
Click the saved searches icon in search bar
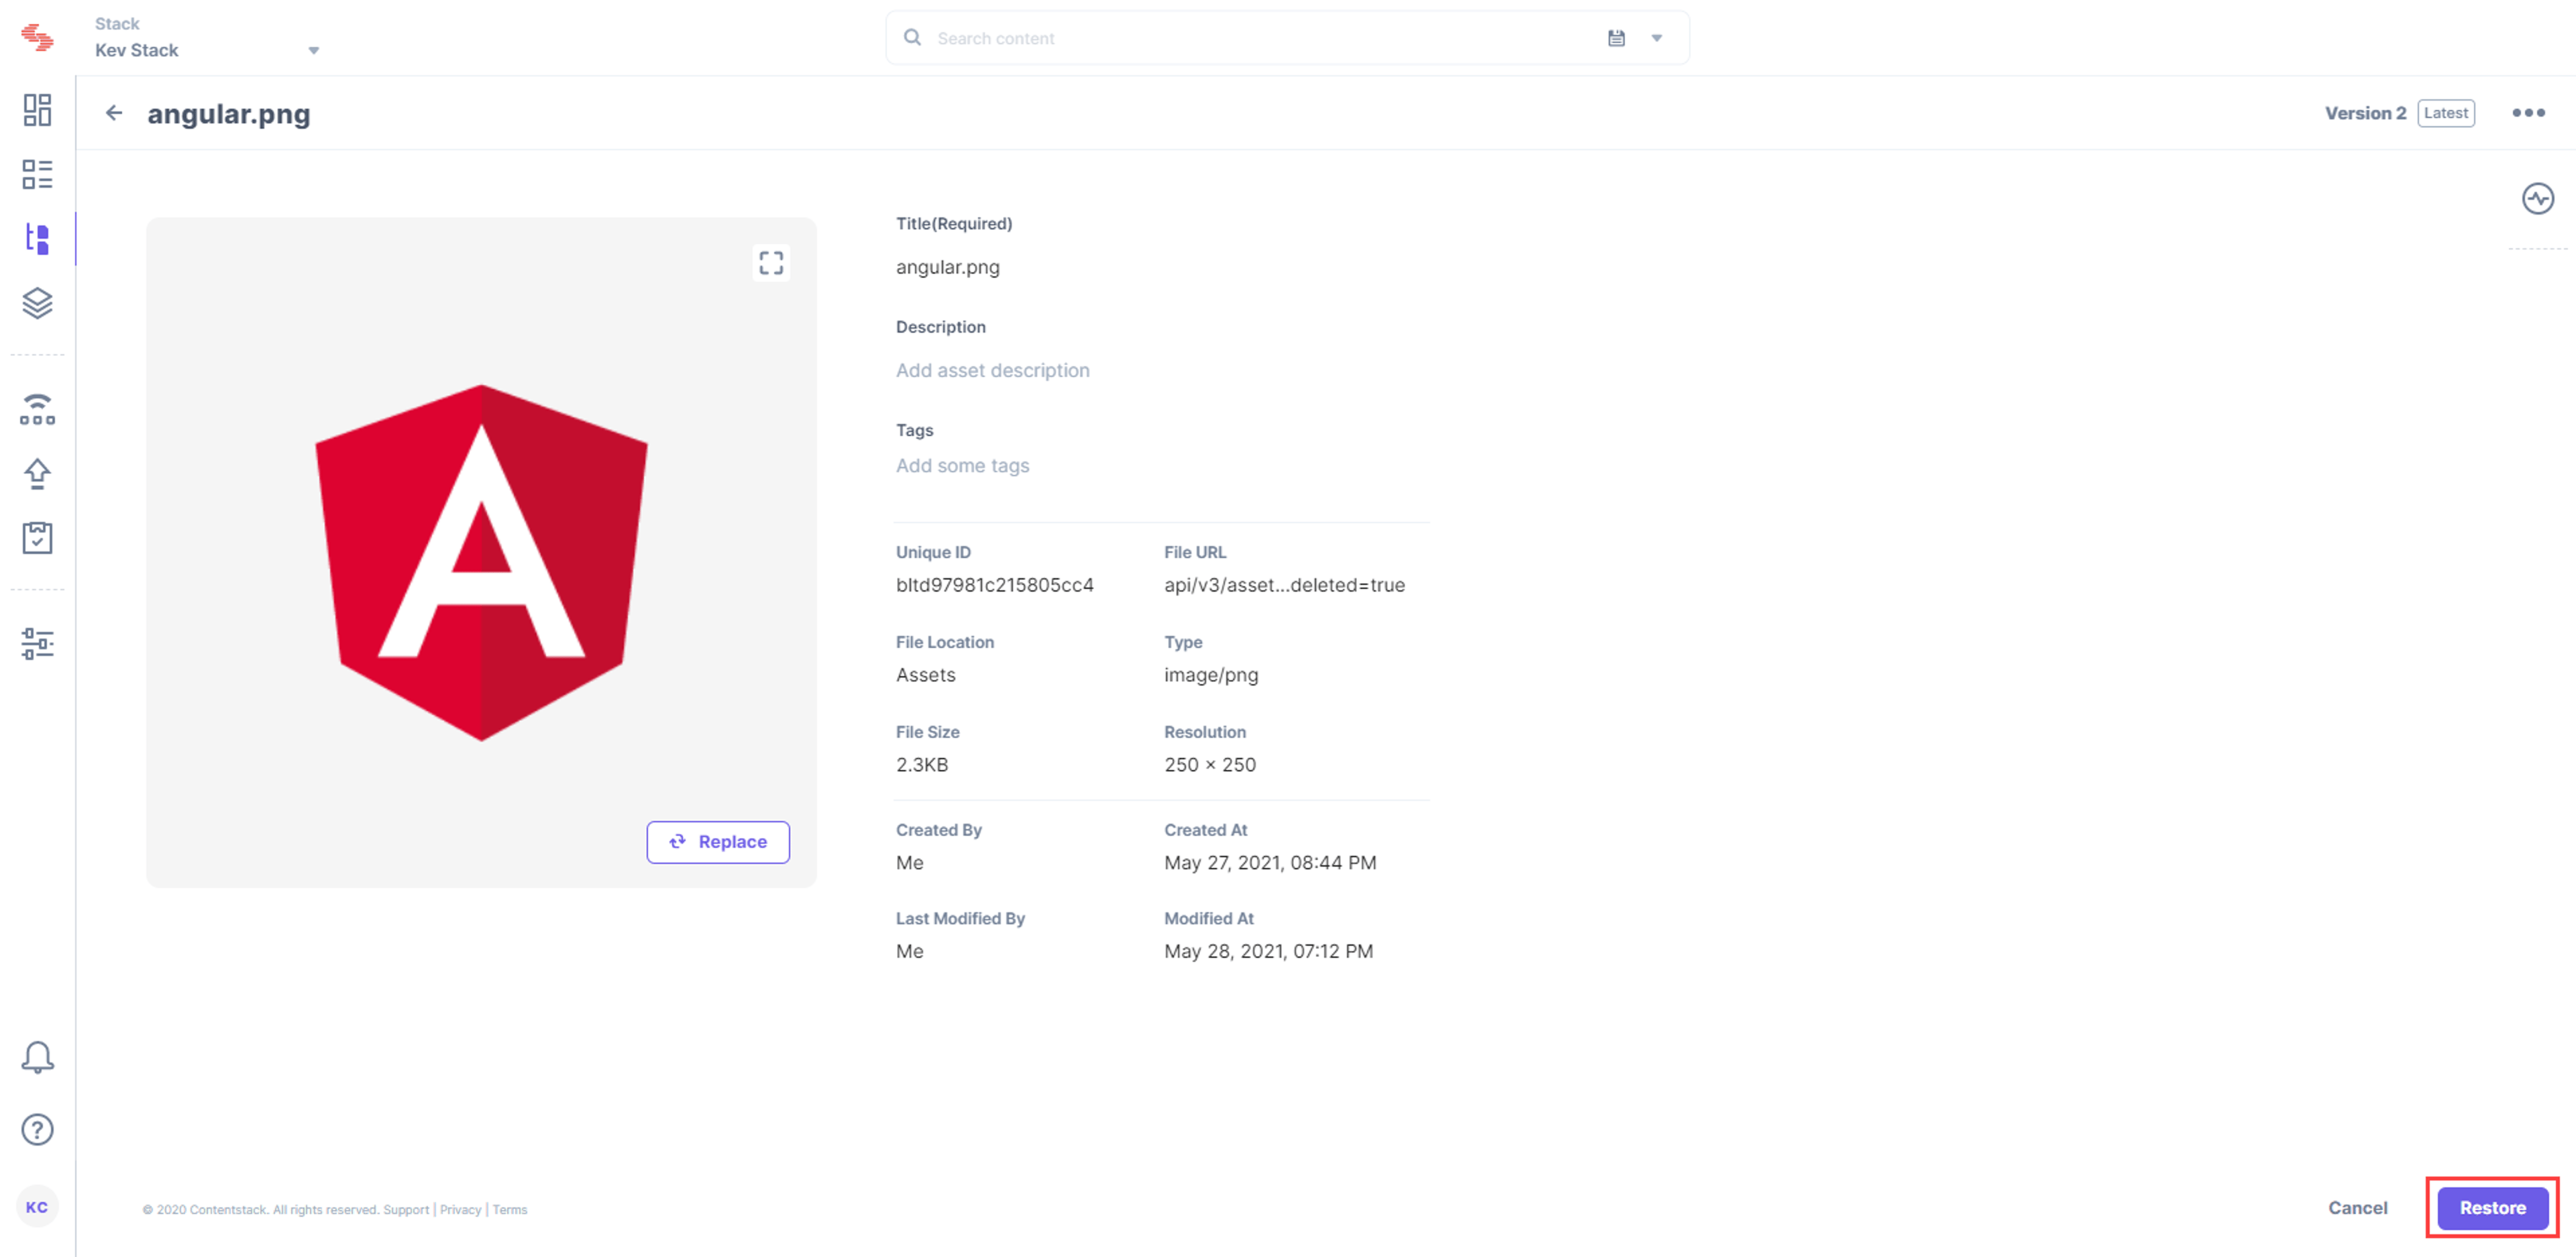pyautogui.click(x=1616, y=38)
